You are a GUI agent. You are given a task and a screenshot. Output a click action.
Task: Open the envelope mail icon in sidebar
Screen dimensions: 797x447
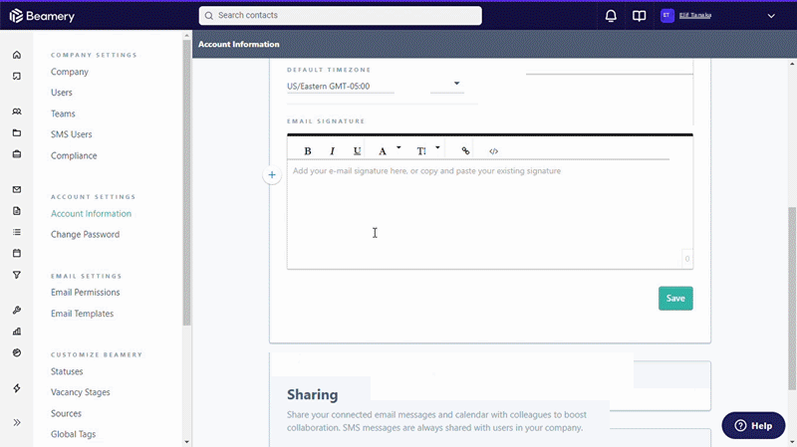point(17,189)
